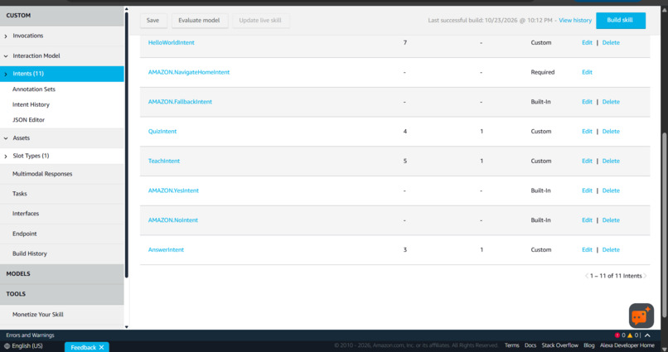Open Terms footer link

[x=511, y=345]
